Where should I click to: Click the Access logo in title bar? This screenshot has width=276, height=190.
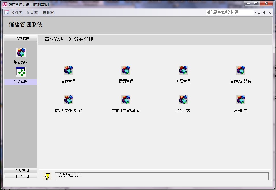tap(5, 4)
